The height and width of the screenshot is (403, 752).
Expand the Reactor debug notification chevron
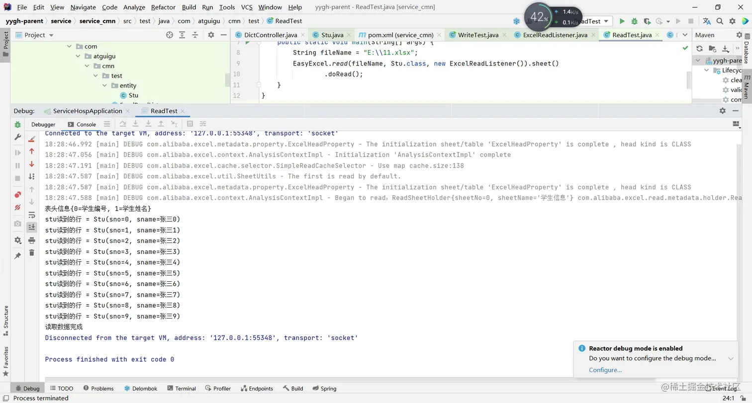coord(731,358)
